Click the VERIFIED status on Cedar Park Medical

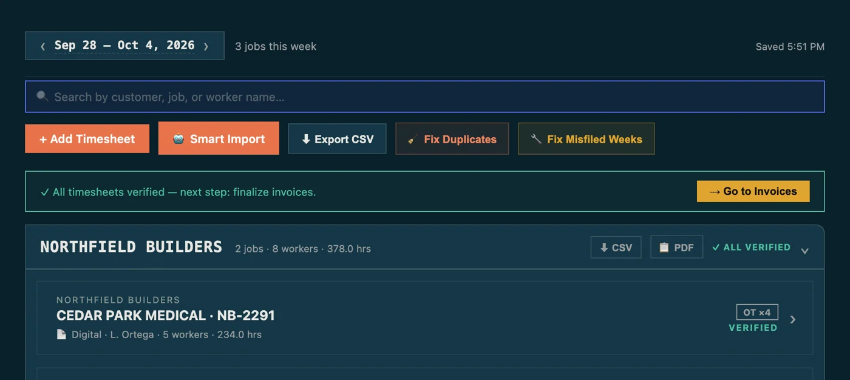click(x=753, y=328)
